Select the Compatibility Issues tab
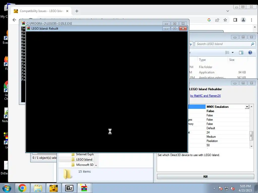This screenshot has width=258, height=193. pyautogui.click(x=41, y=11)
